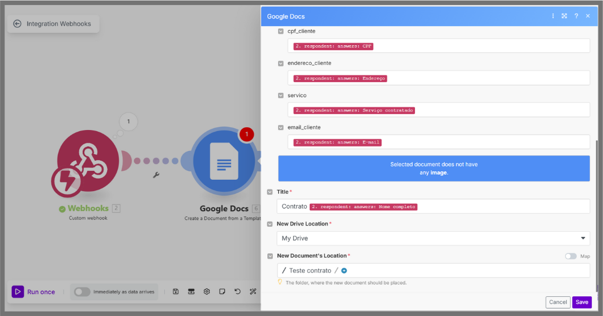This screenshot has height=316, width=603.
Task: Click the Google Docs panel header title
Action: [x=286, y=16]
